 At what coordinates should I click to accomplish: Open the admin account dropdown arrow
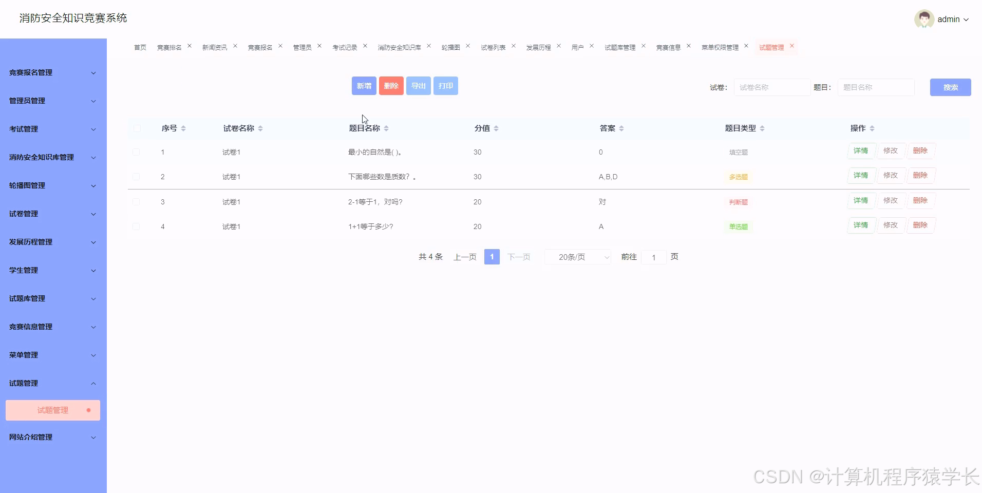(x=966, y=20)
